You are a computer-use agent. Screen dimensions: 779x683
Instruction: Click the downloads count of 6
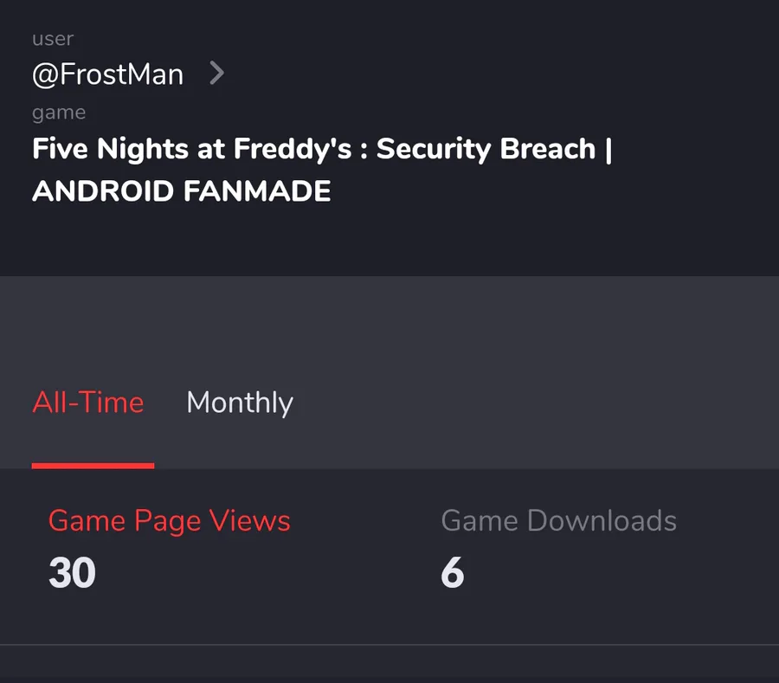point(452,573)
